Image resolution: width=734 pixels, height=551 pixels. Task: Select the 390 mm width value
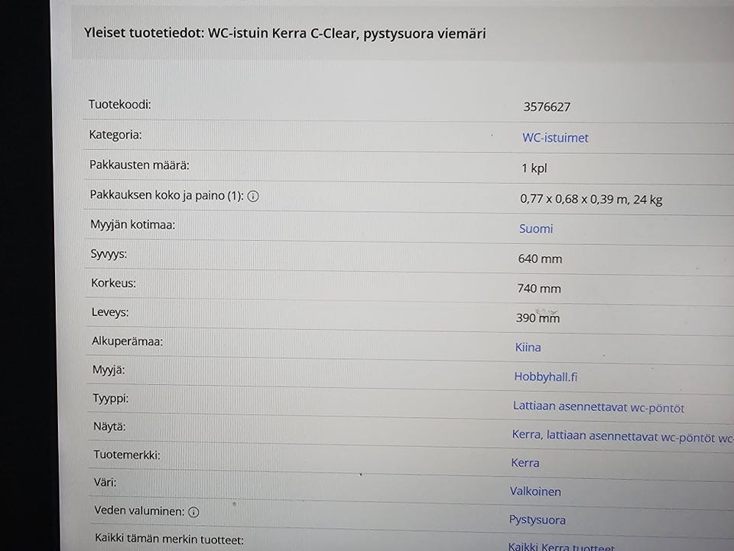point(538,318)
